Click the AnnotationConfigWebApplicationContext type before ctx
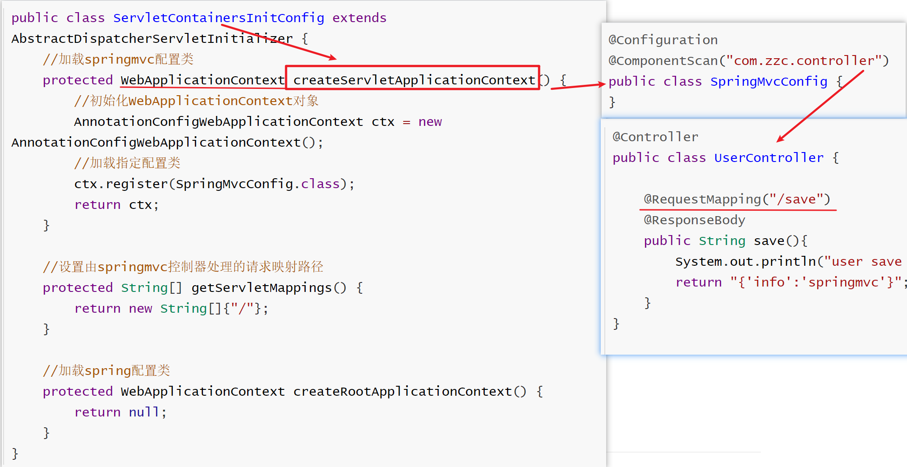 pyautogui.click(x=218, y=122)
